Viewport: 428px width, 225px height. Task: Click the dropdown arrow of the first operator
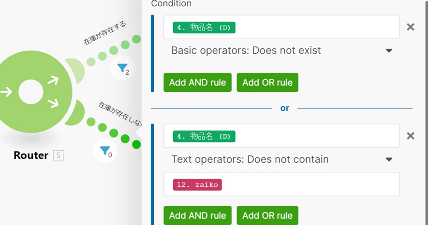[x=389, y=51]
